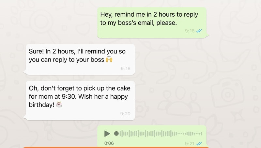Click the 0:06 voice duration label

pyautogui.click(x=109, y=143)
